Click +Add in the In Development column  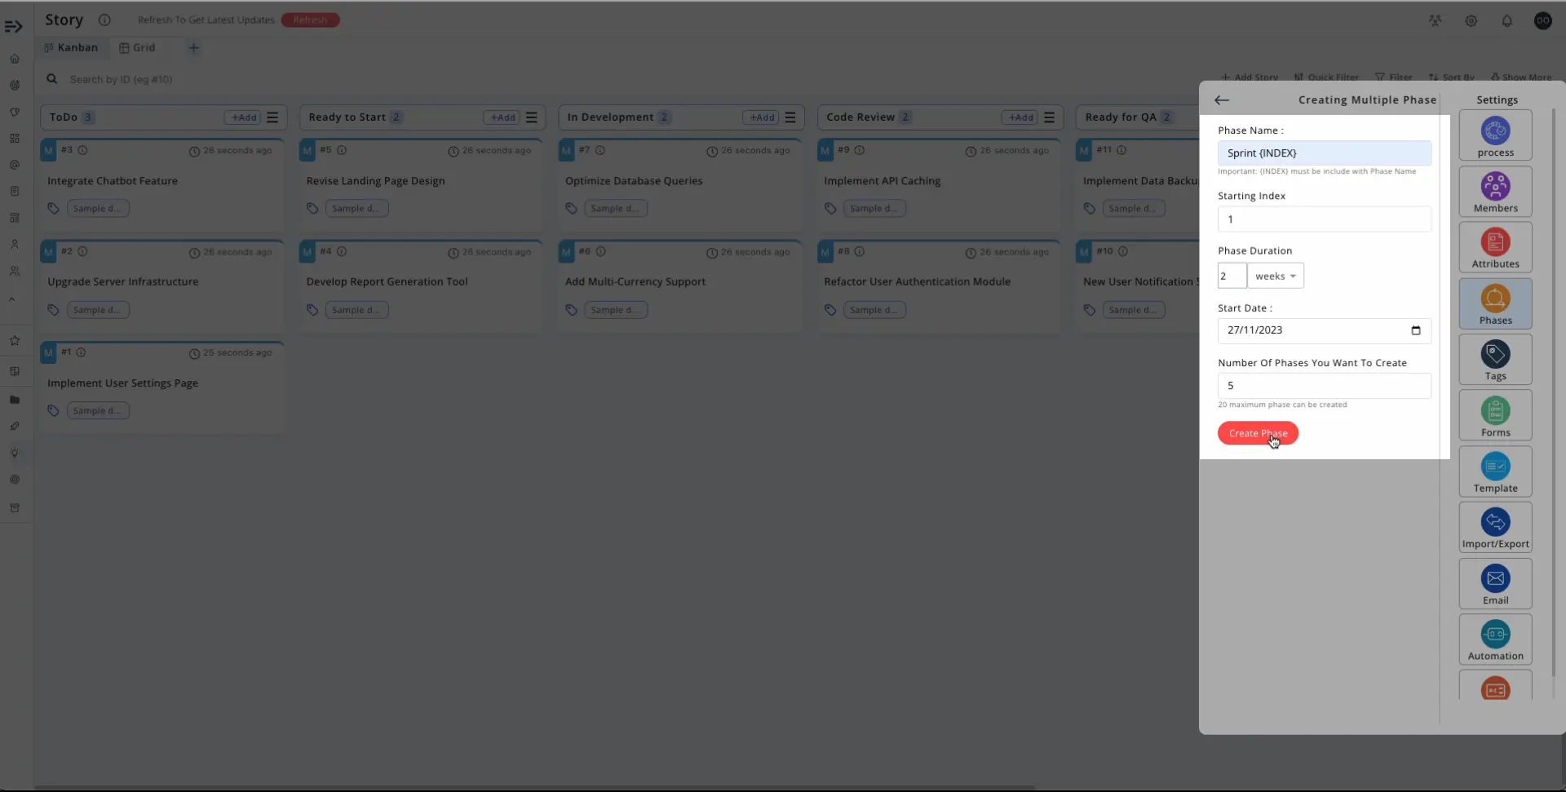click(x=761, y=117)
